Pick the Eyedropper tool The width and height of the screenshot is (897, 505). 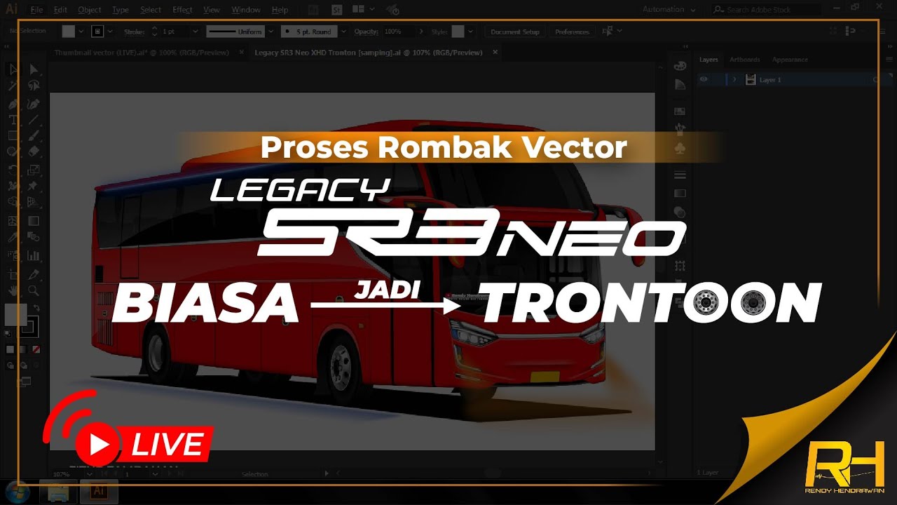click(x=13, y=238)
